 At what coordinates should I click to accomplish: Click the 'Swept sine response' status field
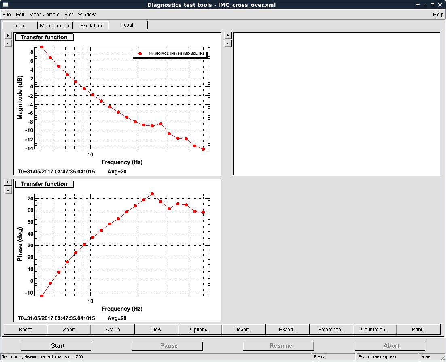[387, 357]
